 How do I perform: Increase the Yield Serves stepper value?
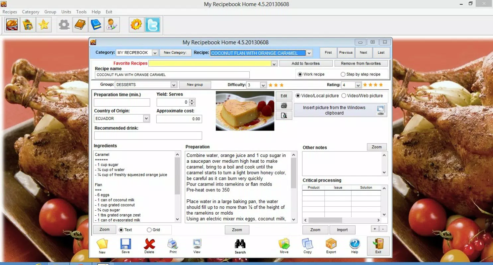point(192,100)
